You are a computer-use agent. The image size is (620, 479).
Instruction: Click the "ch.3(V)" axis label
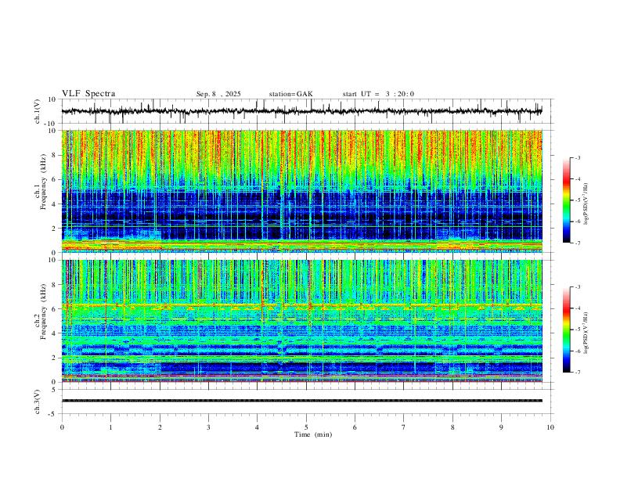[38, 402]
